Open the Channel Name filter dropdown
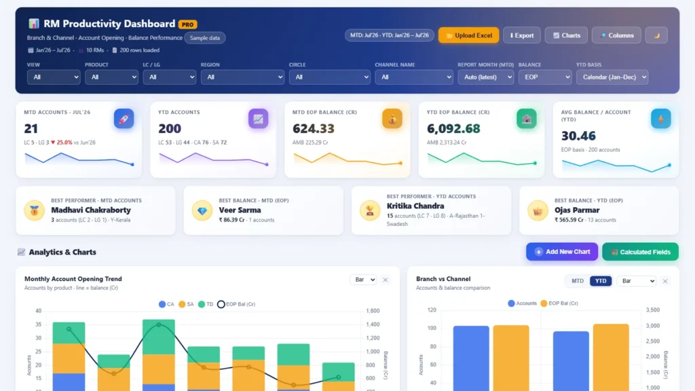This screenshot has width=695, height=391. [x=414, y=77]
